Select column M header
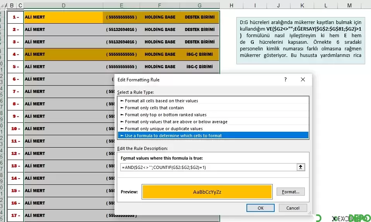This screenshot has height=222, width=371. tap(349, 5)
